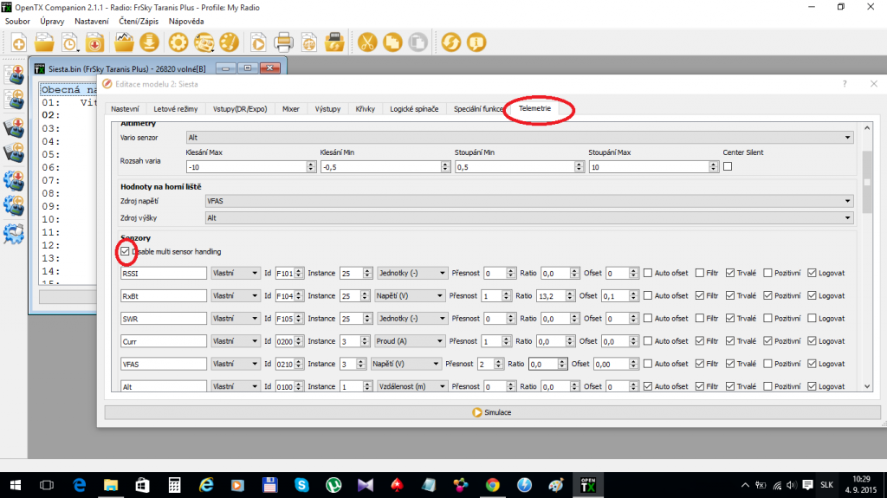Click the printer icon in toolbar
The width and height of the screenshot is (887, 498).
coord(283,42)
